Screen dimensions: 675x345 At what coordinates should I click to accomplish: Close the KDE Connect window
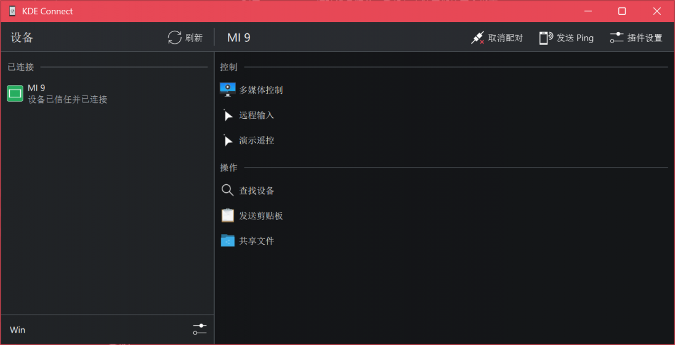pos(657,11)
